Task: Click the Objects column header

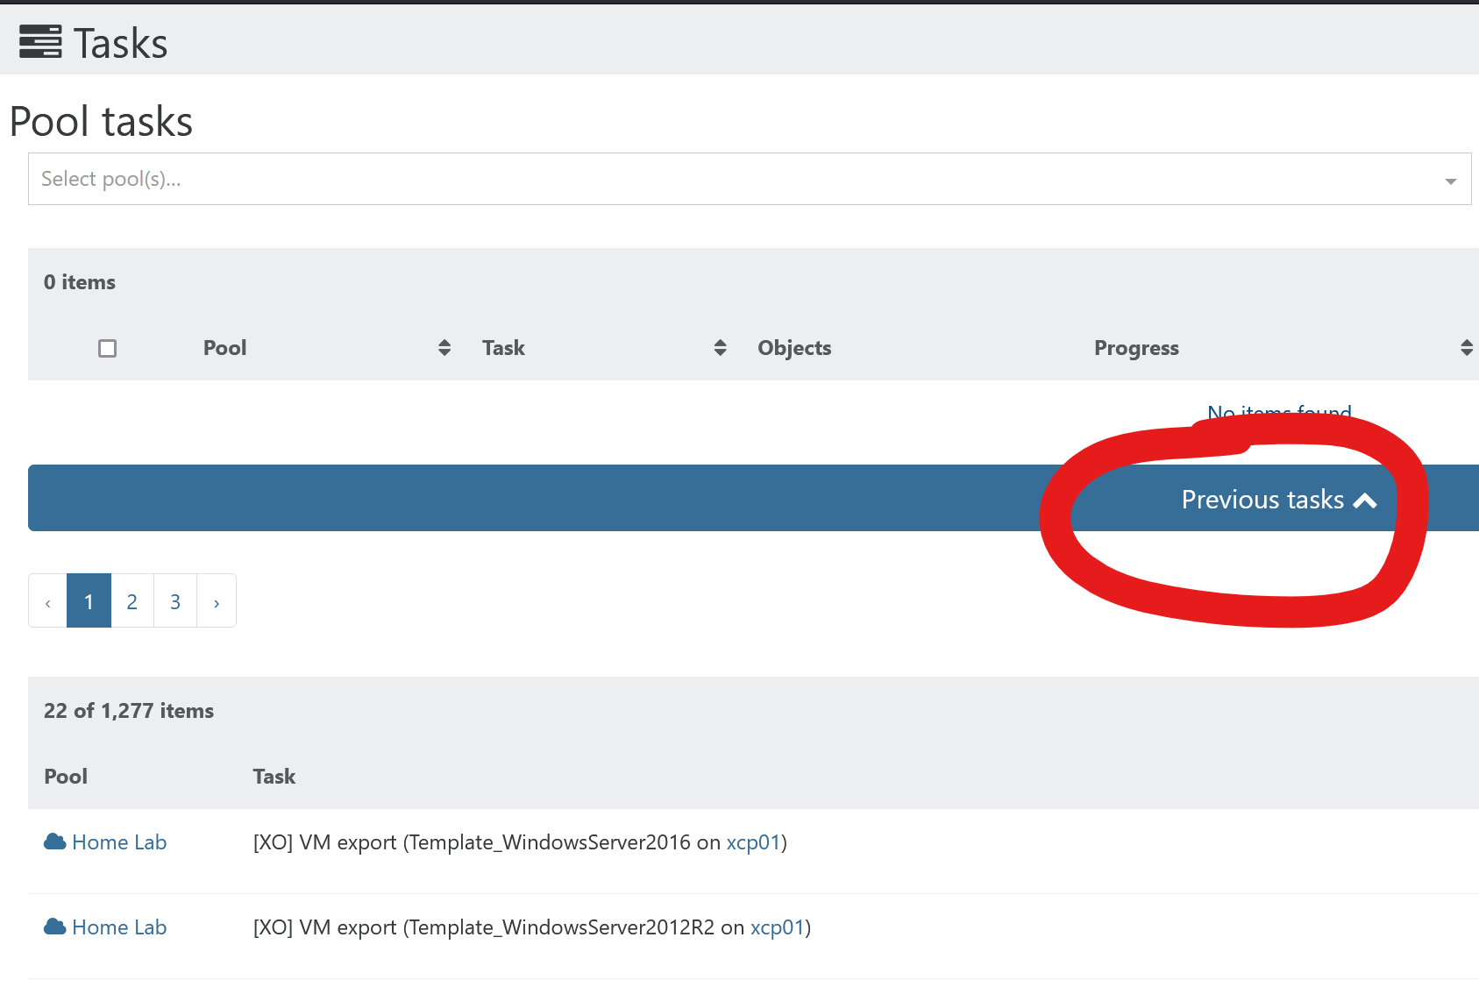Action: coord(794,348)
